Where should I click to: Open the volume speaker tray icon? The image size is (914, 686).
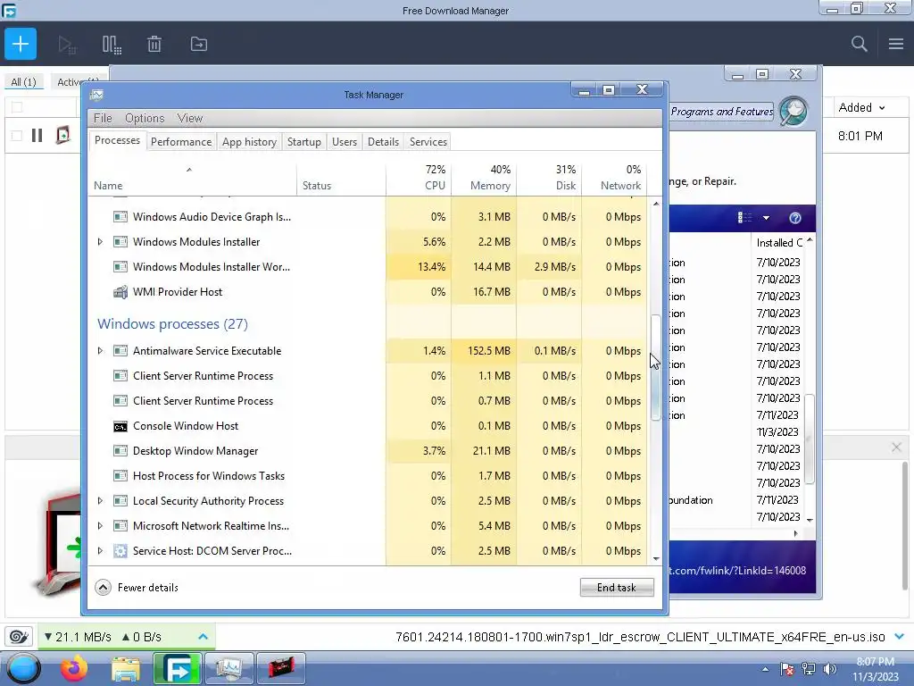coord(829,669)
